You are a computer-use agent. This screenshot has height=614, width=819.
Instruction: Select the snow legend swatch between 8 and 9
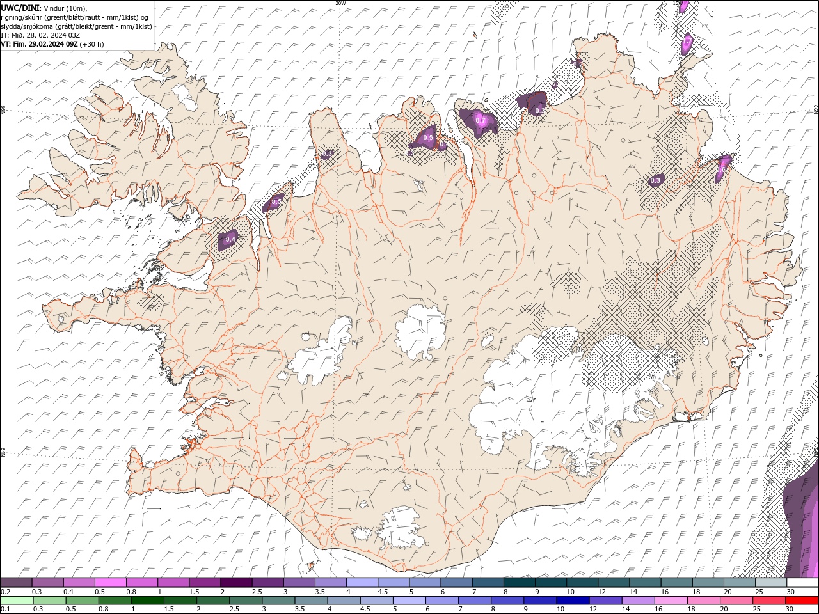point(520,583)
